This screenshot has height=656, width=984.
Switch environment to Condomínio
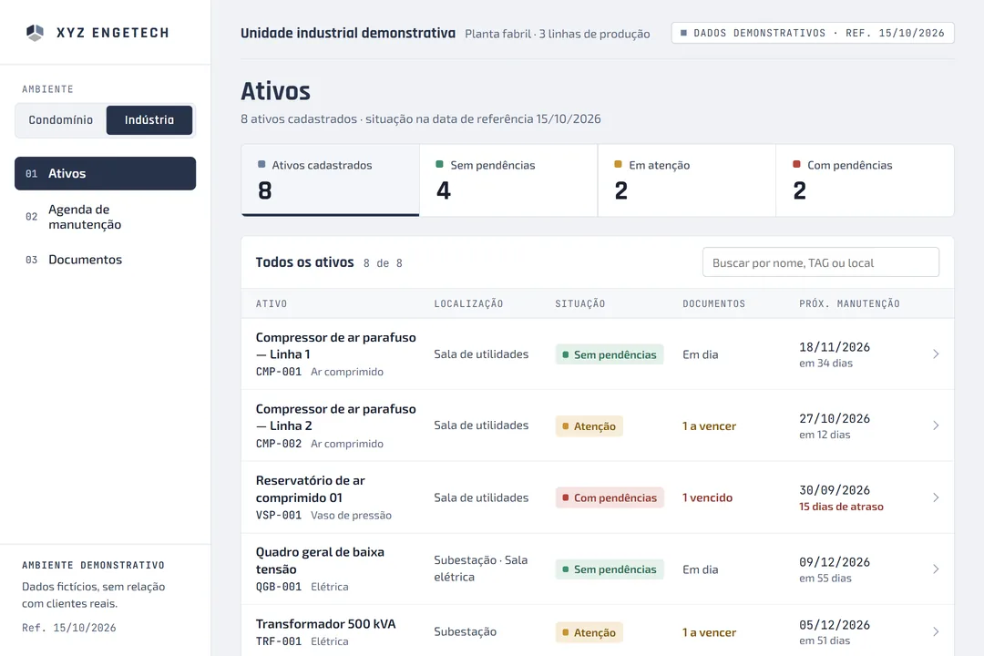coord(61,120)
